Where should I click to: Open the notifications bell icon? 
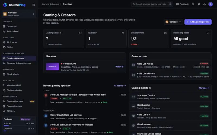click(x=205, y=4)
